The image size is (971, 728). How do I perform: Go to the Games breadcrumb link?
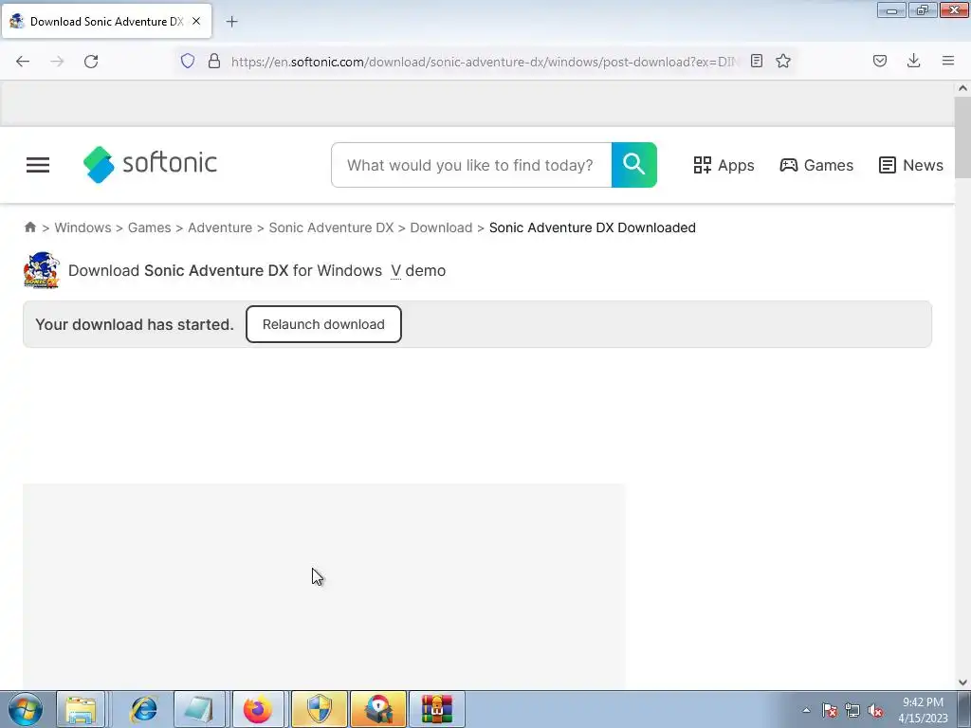point(149,227)
